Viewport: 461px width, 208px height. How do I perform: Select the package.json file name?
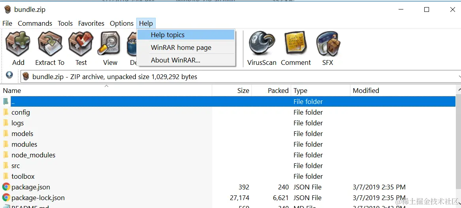(x=31, y=187)
